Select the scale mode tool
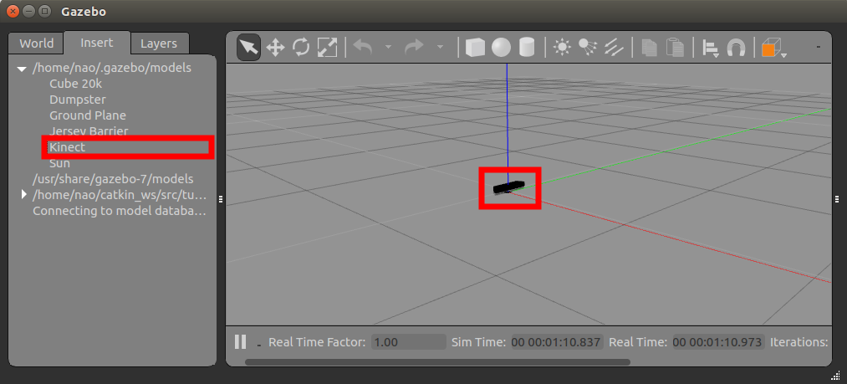This screenshot has height=384, width=847. 328,48
